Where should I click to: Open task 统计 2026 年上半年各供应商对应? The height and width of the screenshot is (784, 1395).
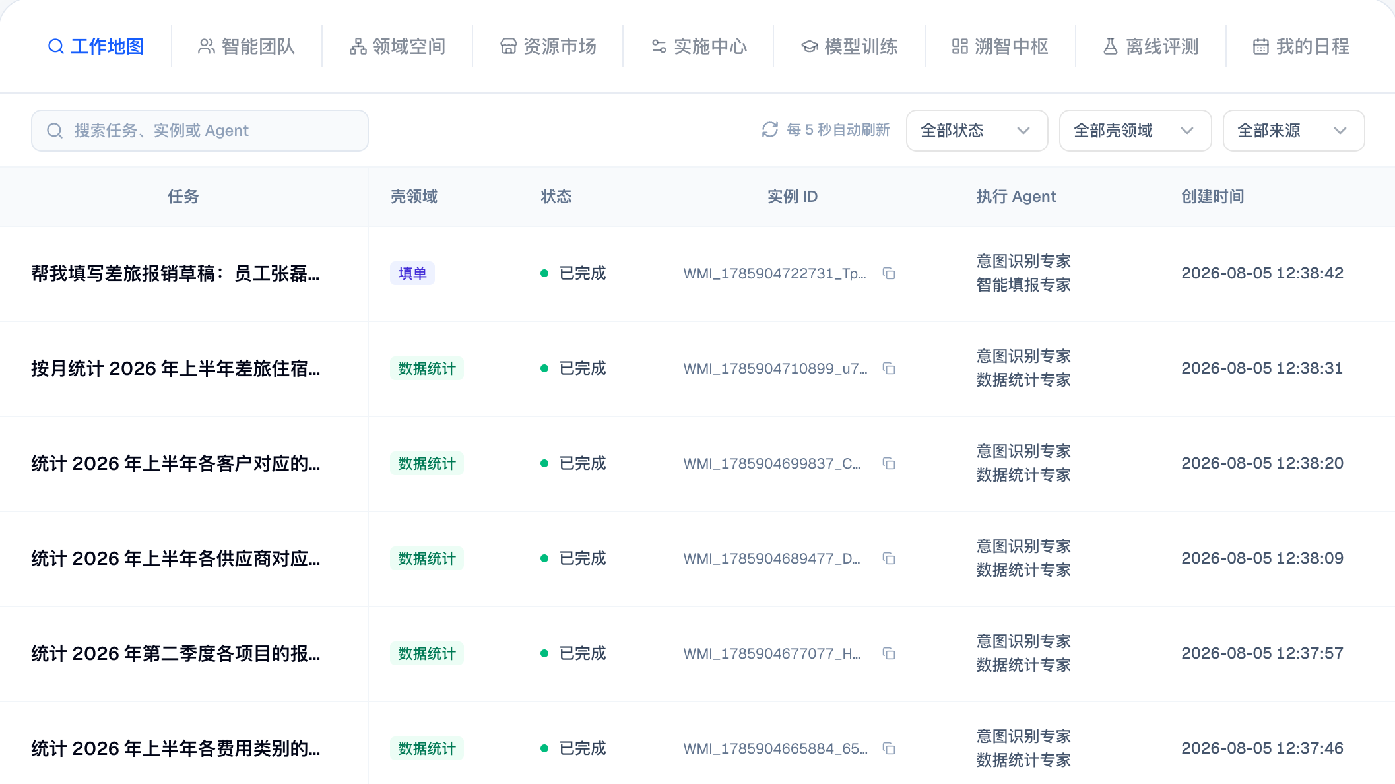click(176, 558)
